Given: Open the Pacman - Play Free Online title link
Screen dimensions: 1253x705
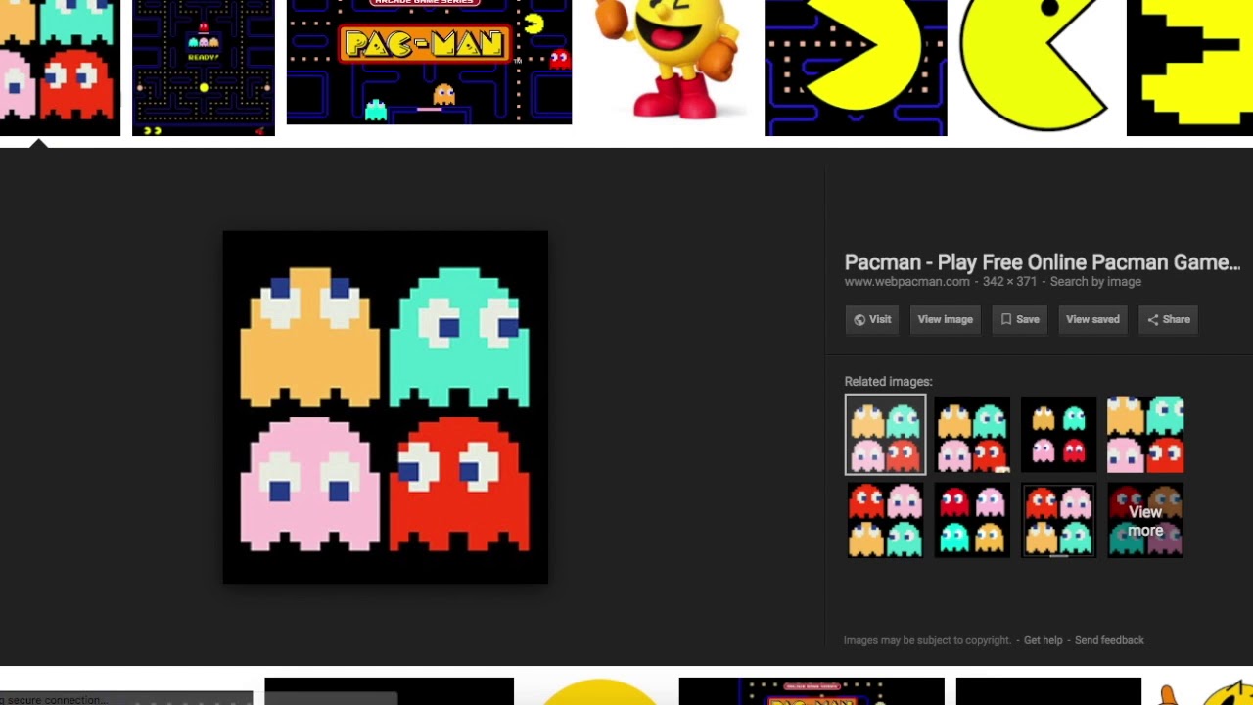Looking at the screenshot, I should [x=1042, y=262].
